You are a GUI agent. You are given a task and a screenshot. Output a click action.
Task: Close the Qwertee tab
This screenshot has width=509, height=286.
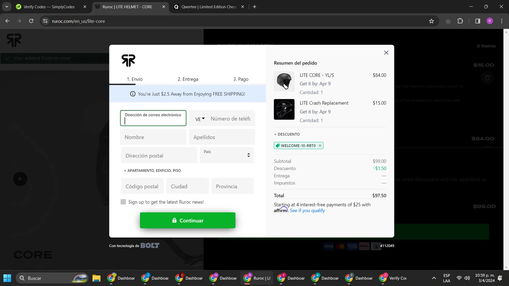(x=242, y=7)
